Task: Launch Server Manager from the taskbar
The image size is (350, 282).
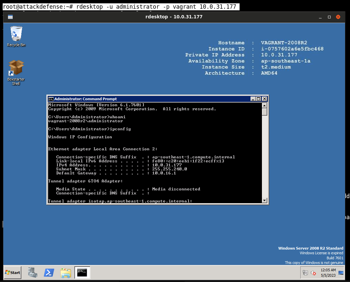Action: point(33,273)
